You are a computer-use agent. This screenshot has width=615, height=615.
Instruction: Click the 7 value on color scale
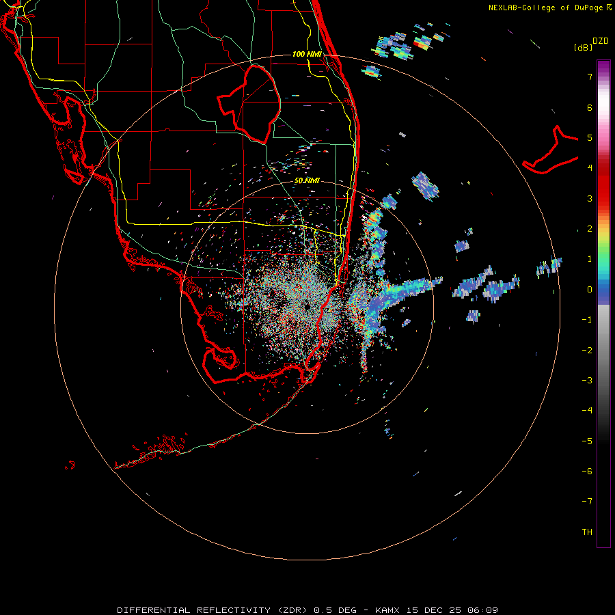click(x=590, y=77)
